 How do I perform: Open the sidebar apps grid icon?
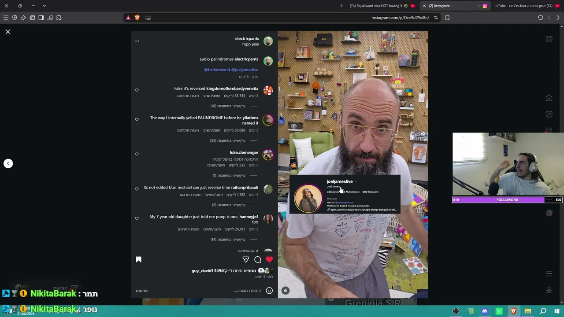tap(549, 290)
